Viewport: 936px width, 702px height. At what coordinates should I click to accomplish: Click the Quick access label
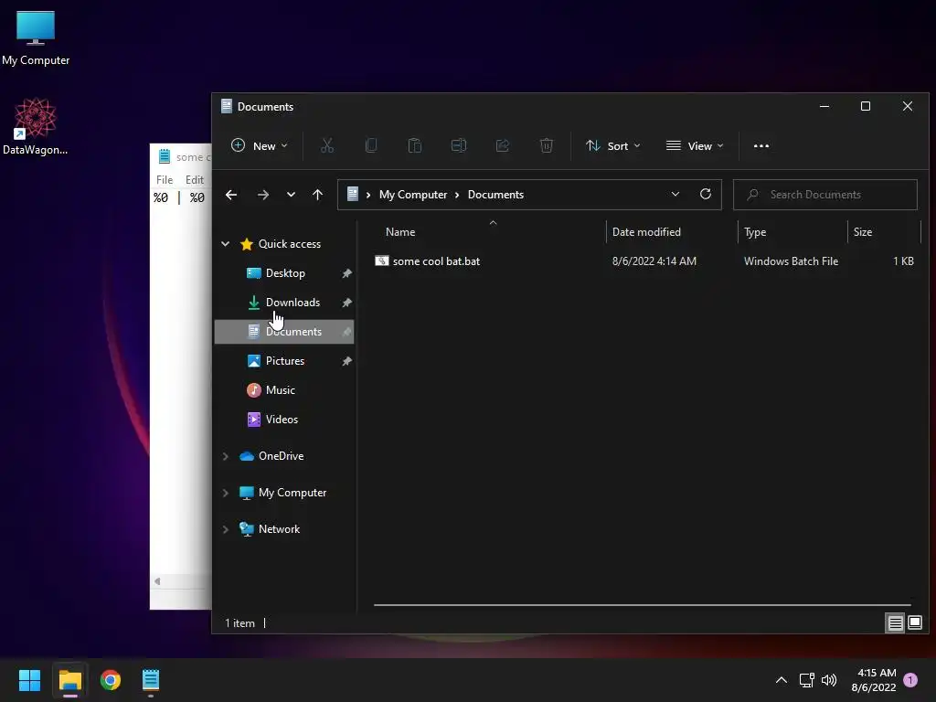[x=290, y=243]
